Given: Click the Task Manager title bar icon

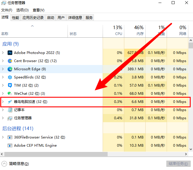Looking at the screenshot, I should (x=4, y=3).
